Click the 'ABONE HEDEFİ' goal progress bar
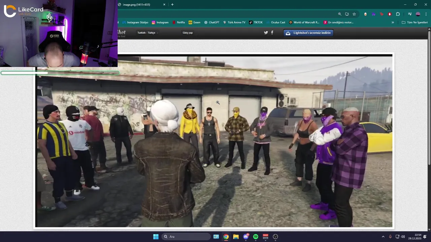The width and height of the screenshot is (431, 242). click(60, 73)
